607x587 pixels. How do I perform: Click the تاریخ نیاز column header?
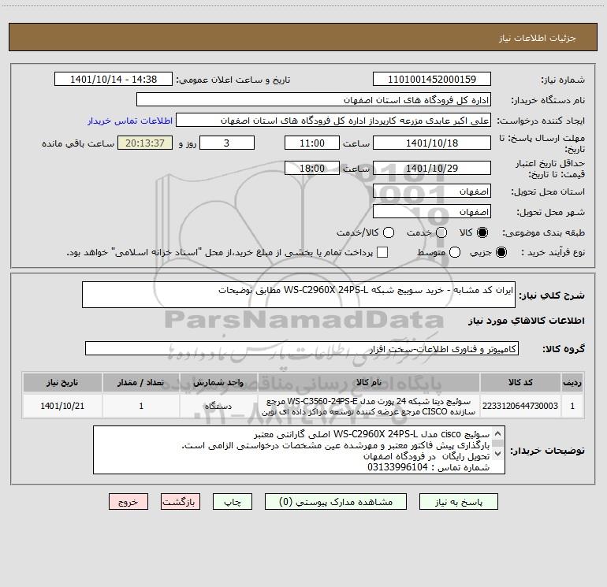(x=62, y=382)
